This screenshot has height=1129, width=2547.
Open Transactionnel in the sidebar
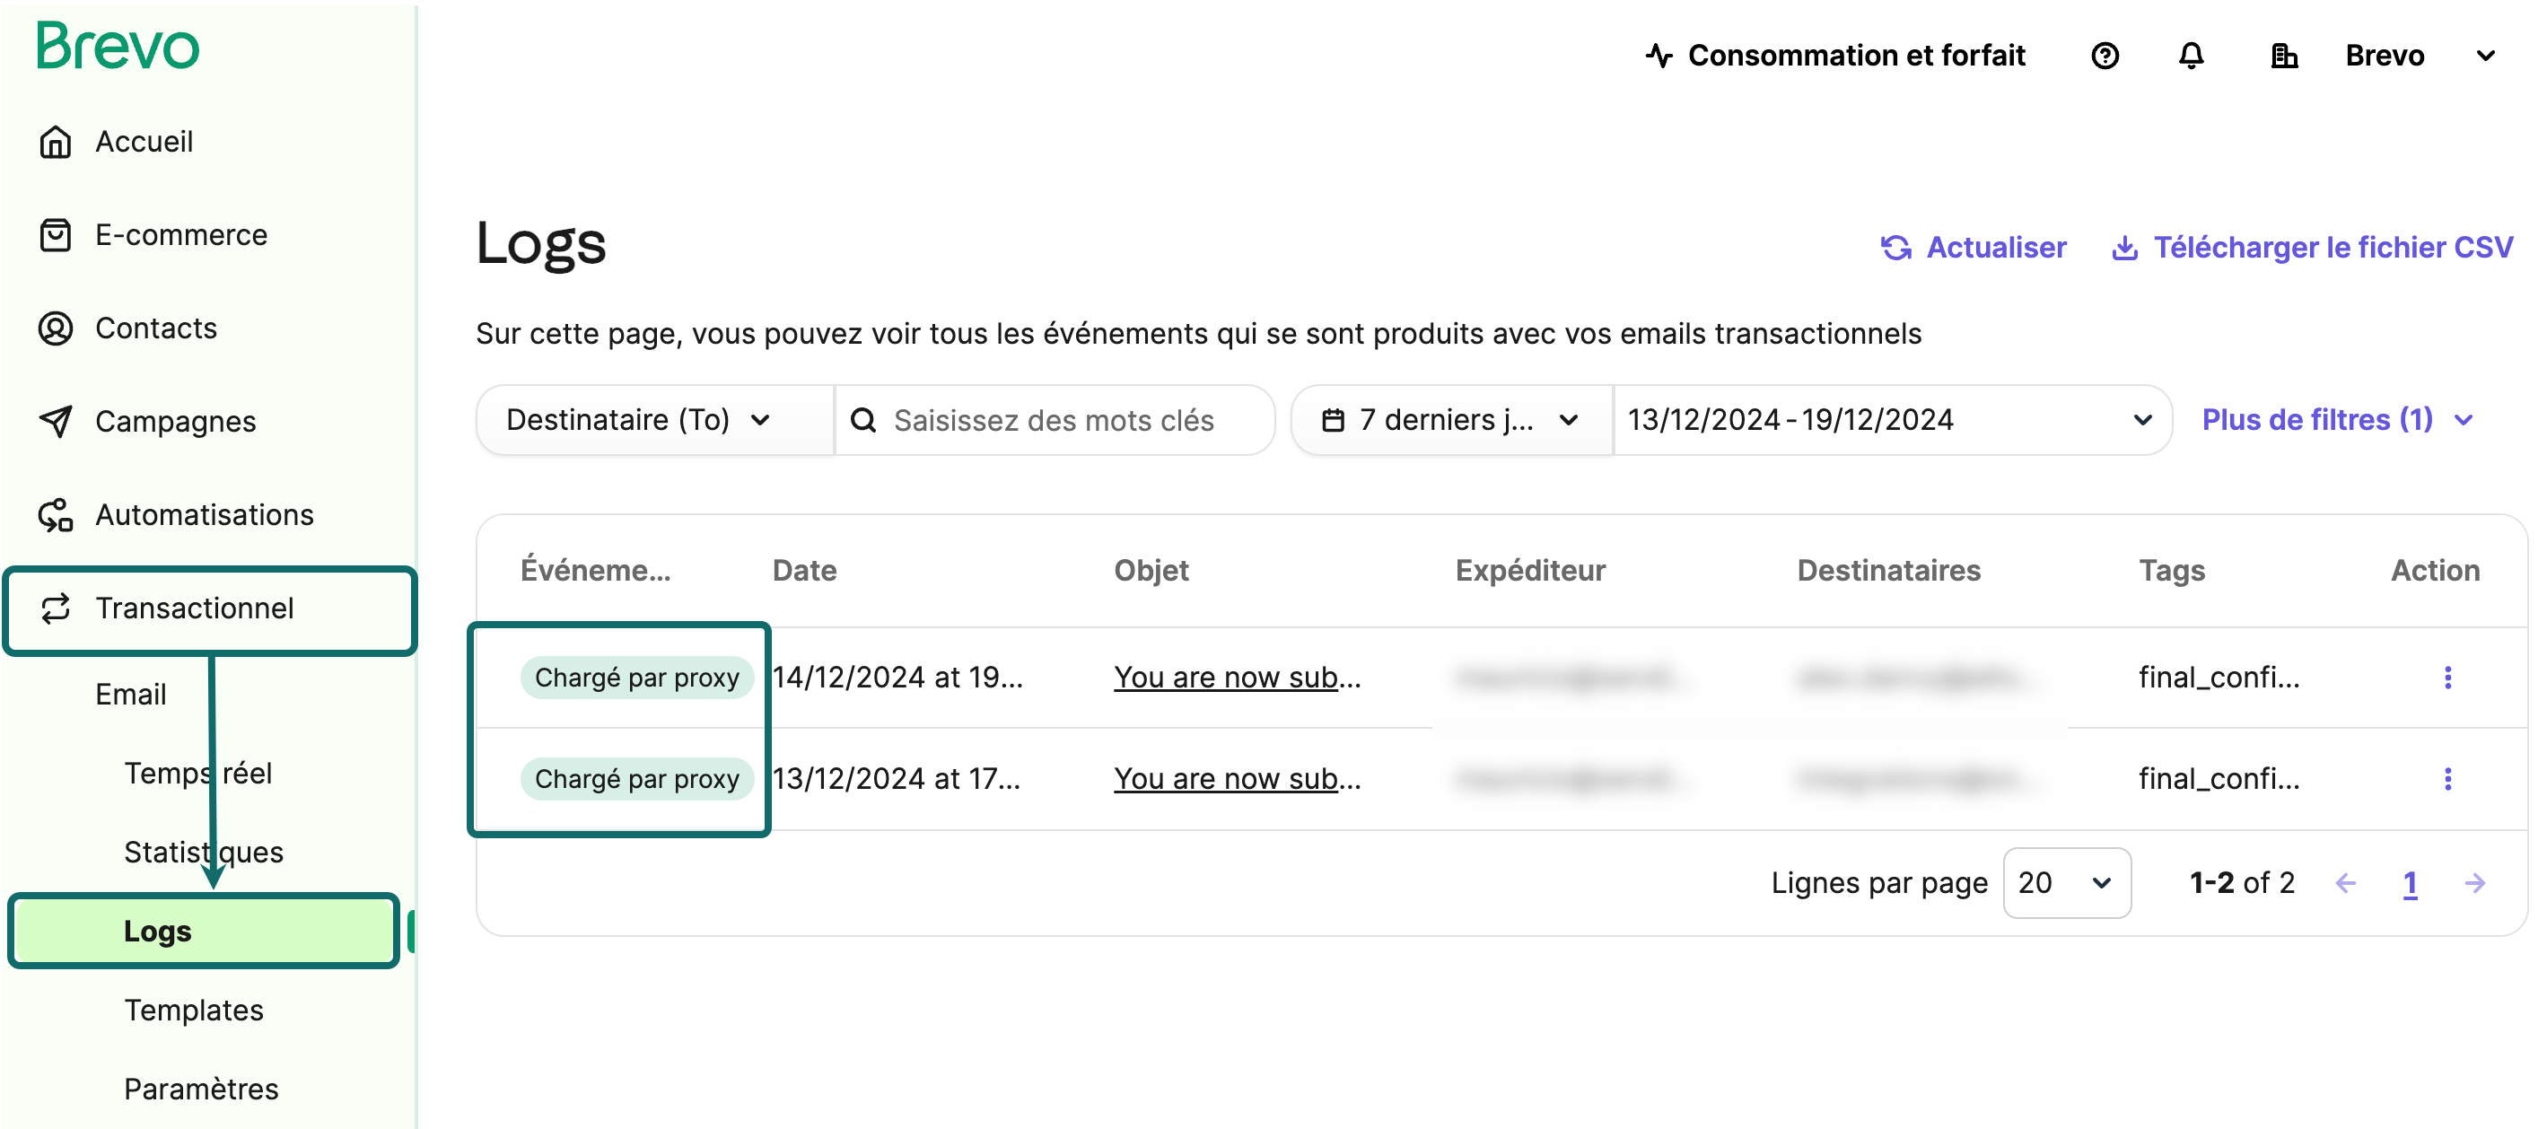point(210,610)
